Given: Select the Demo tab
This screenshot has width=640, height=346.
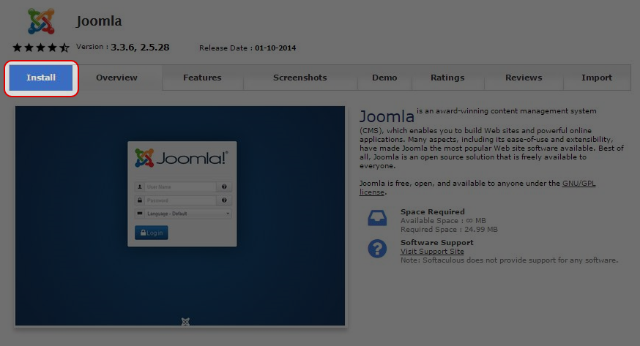Looking at the screenshot, I should [x=384, y=78].
